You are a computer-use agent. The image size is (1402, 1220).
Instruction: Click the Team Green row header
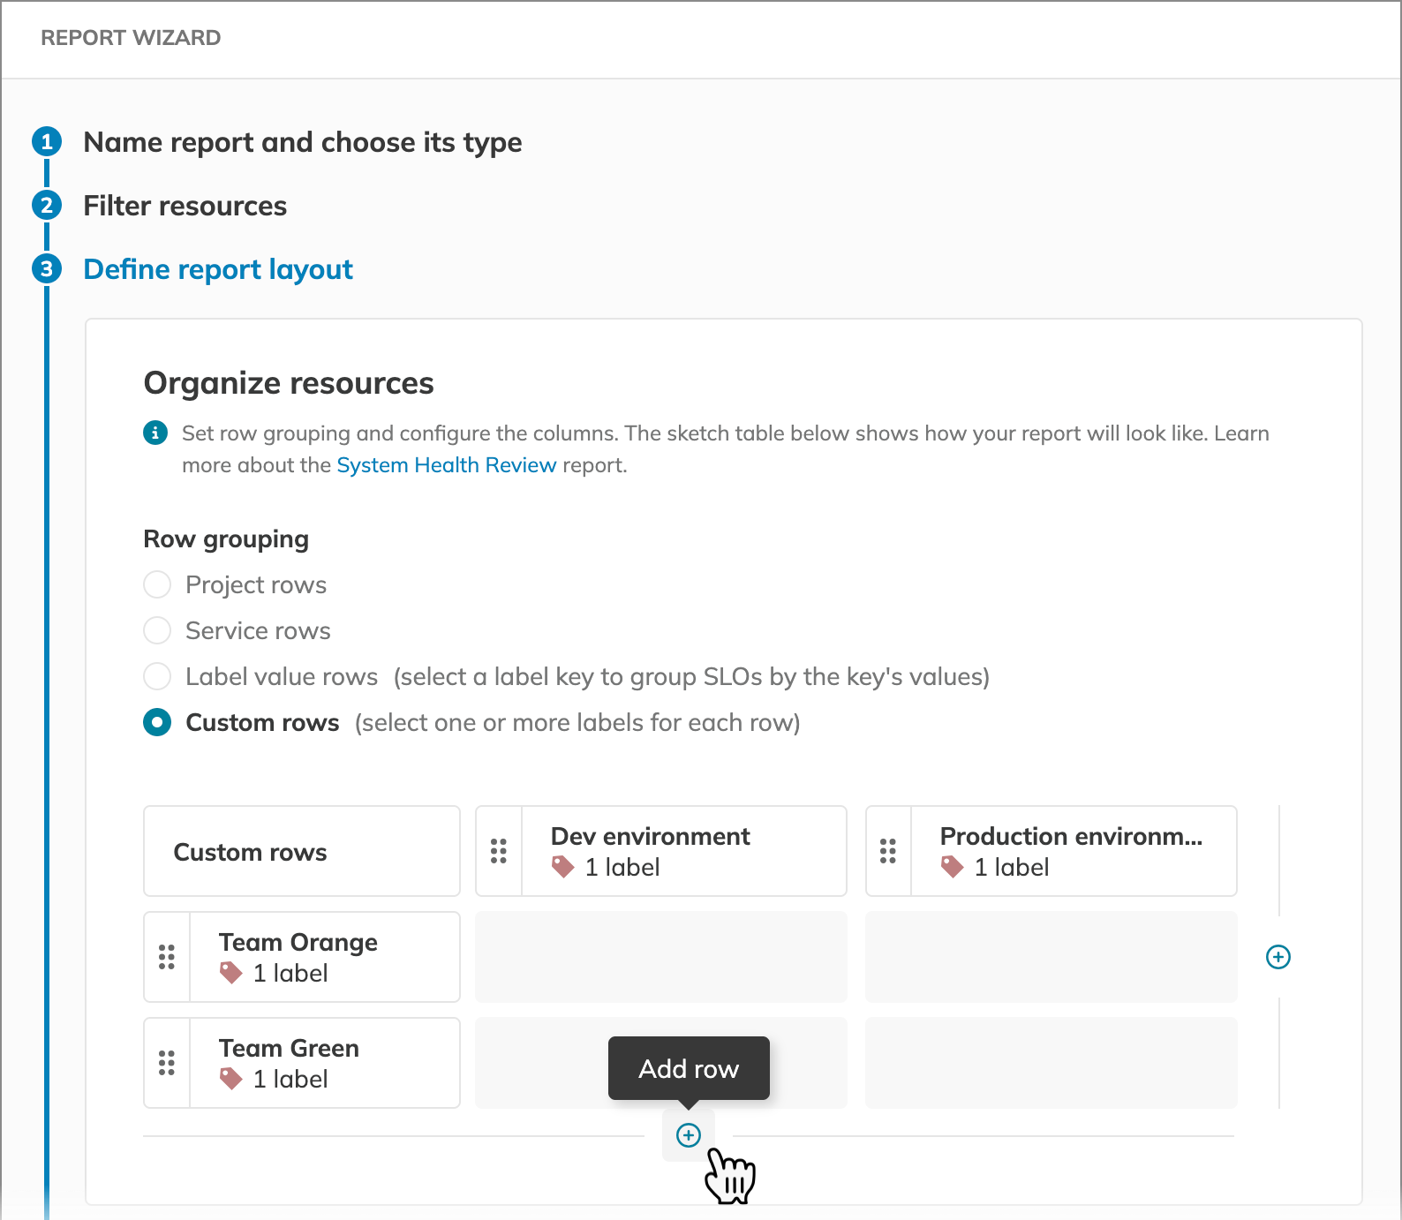(x=323, y=1063)
